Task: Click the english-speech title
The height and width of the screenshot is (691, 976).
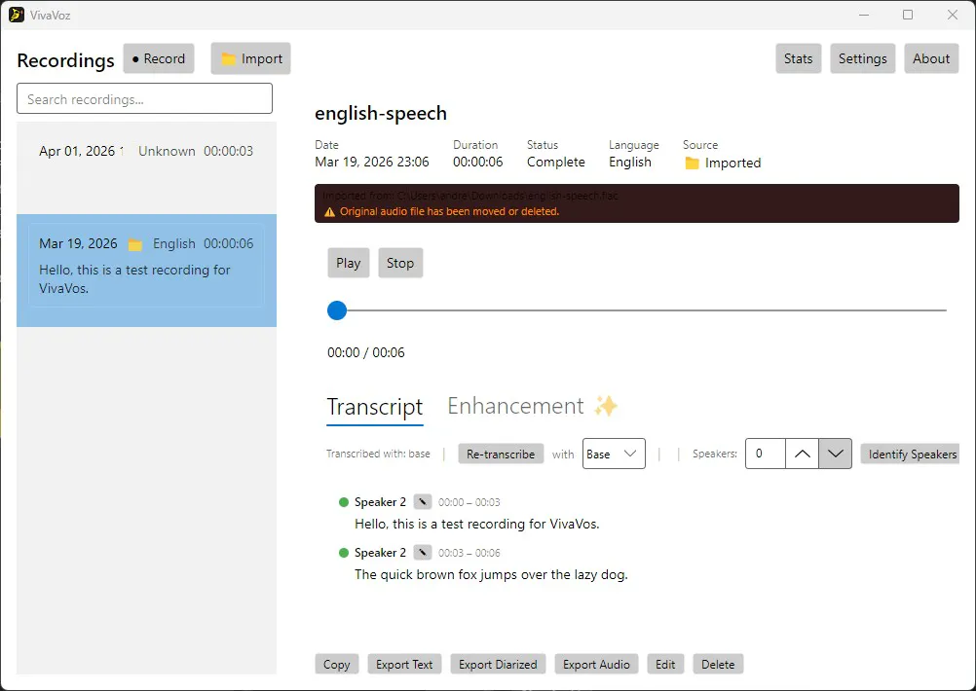Action: point(381,113)
